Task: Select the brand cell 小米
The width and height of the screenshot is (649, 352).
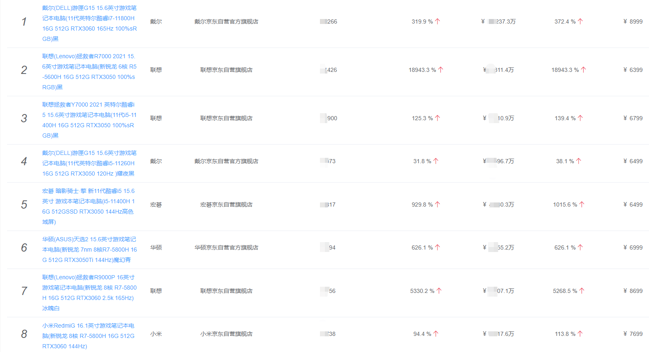Action: pos(156,334)
